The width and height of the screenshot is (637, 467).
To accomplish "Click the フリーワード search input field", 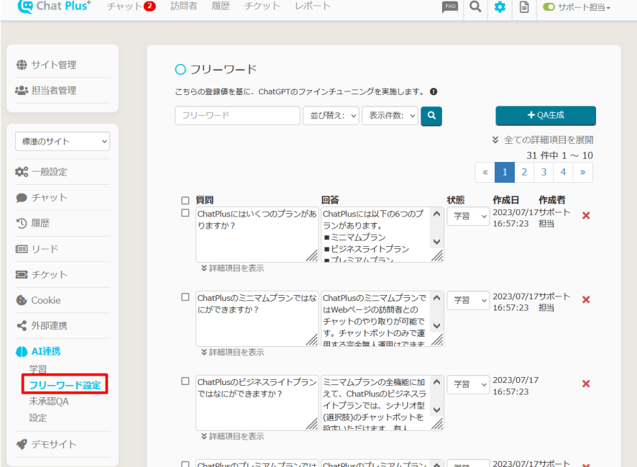I will (x=237, y=116).
